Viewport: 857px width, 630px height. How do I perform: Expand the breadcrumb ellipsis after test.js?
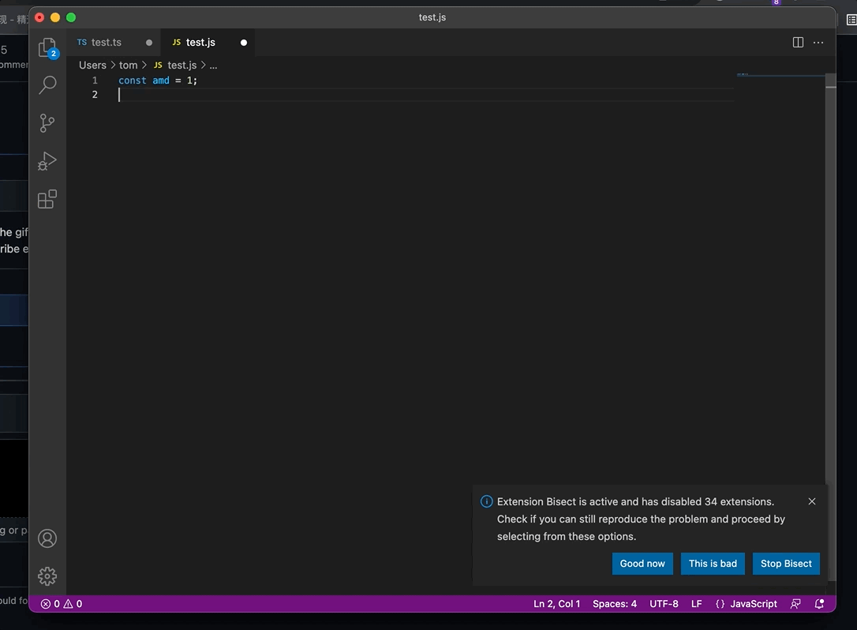pyautogui.click(x=213, y=65)
